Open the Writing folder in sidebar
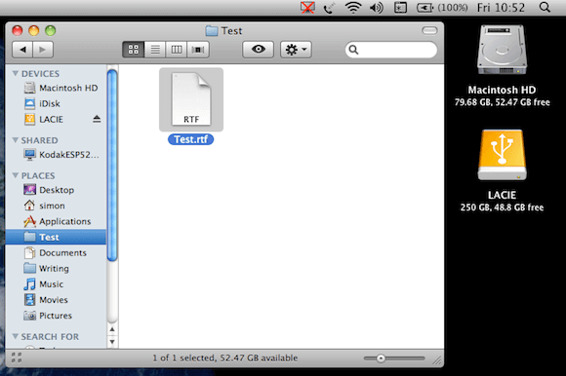Viewport: 566px width, 376px height. tap(56, 269)
